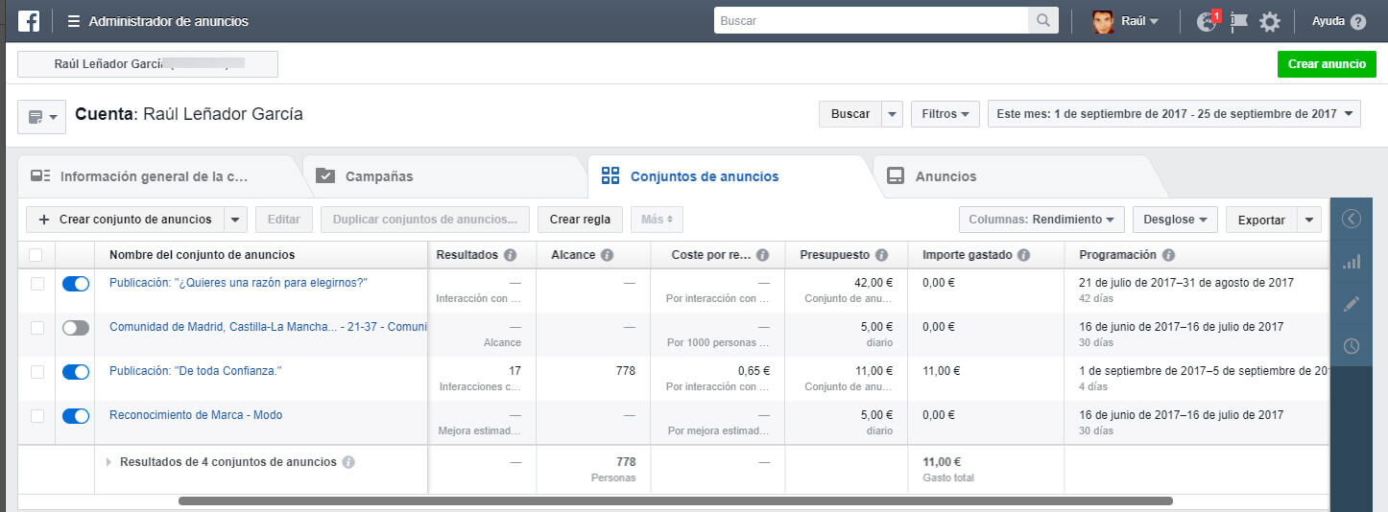Click the pencil edit icon in right sidebar
Screen dimensions: 1388x512
pyautogui.click(x=1352, y=304)
